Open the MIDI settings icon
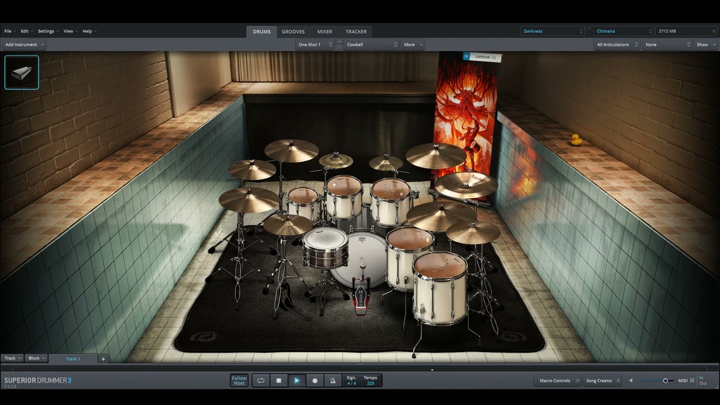The width and height of the screenshot is (720, 405). coord(692,381)
